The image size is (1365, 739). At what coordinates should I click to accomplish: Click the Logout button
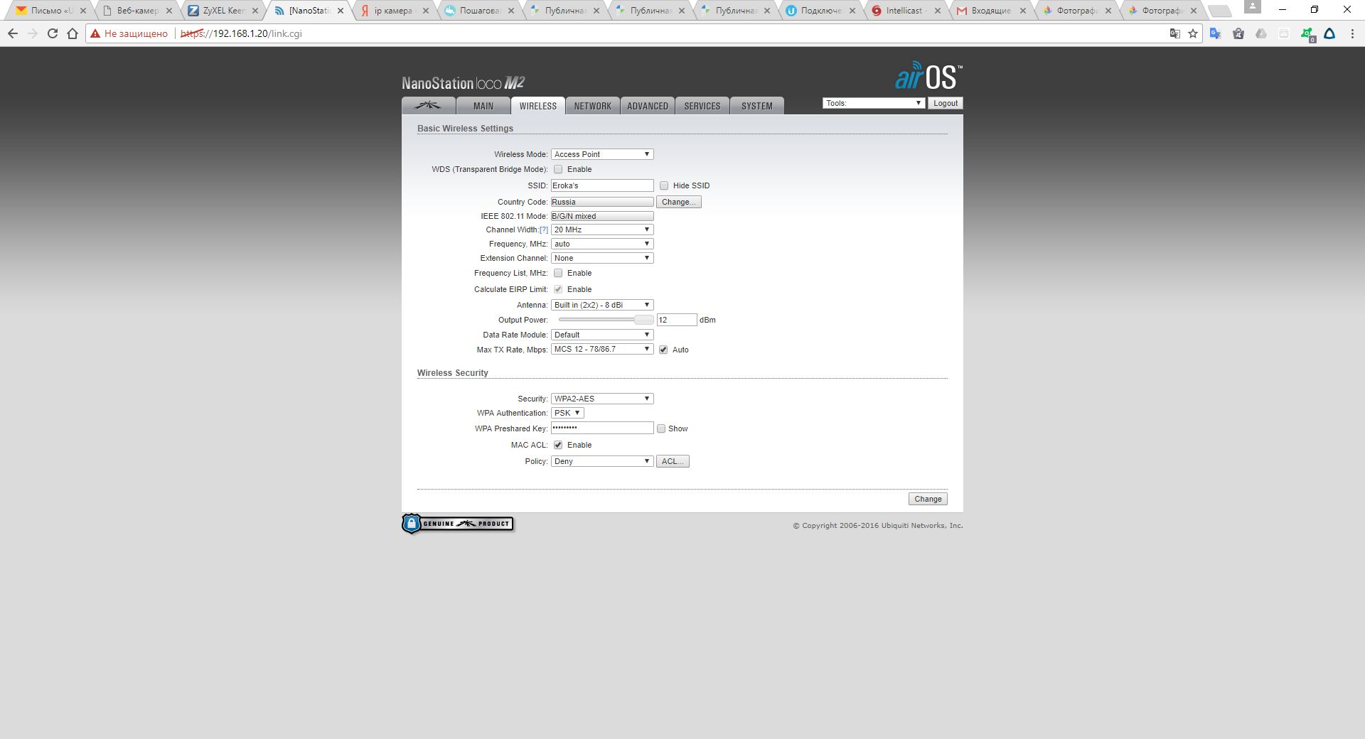click(x=946, y=103)
